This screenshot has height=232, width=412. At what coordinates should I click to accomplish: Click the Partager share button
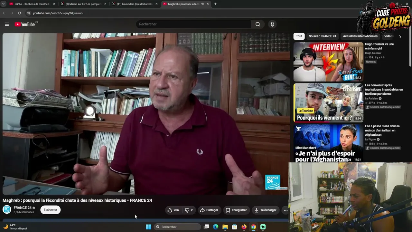click(209, 210)
